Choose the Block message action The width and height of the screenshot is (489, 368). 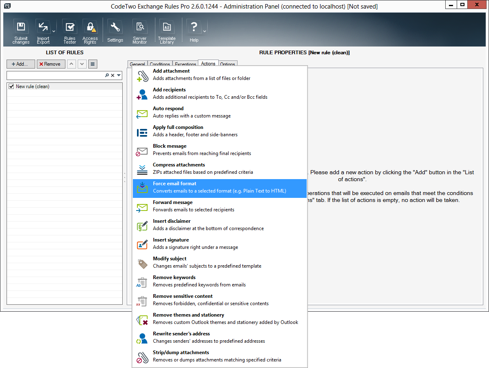pyautogui.click(x=220, y=150)
